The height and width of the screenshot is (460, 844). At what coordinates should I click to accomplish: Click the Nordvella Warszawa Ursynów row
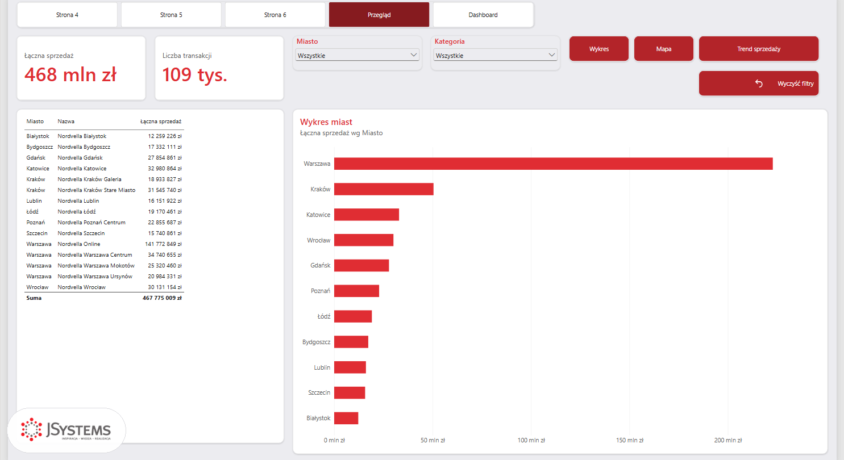pos(104,277)
